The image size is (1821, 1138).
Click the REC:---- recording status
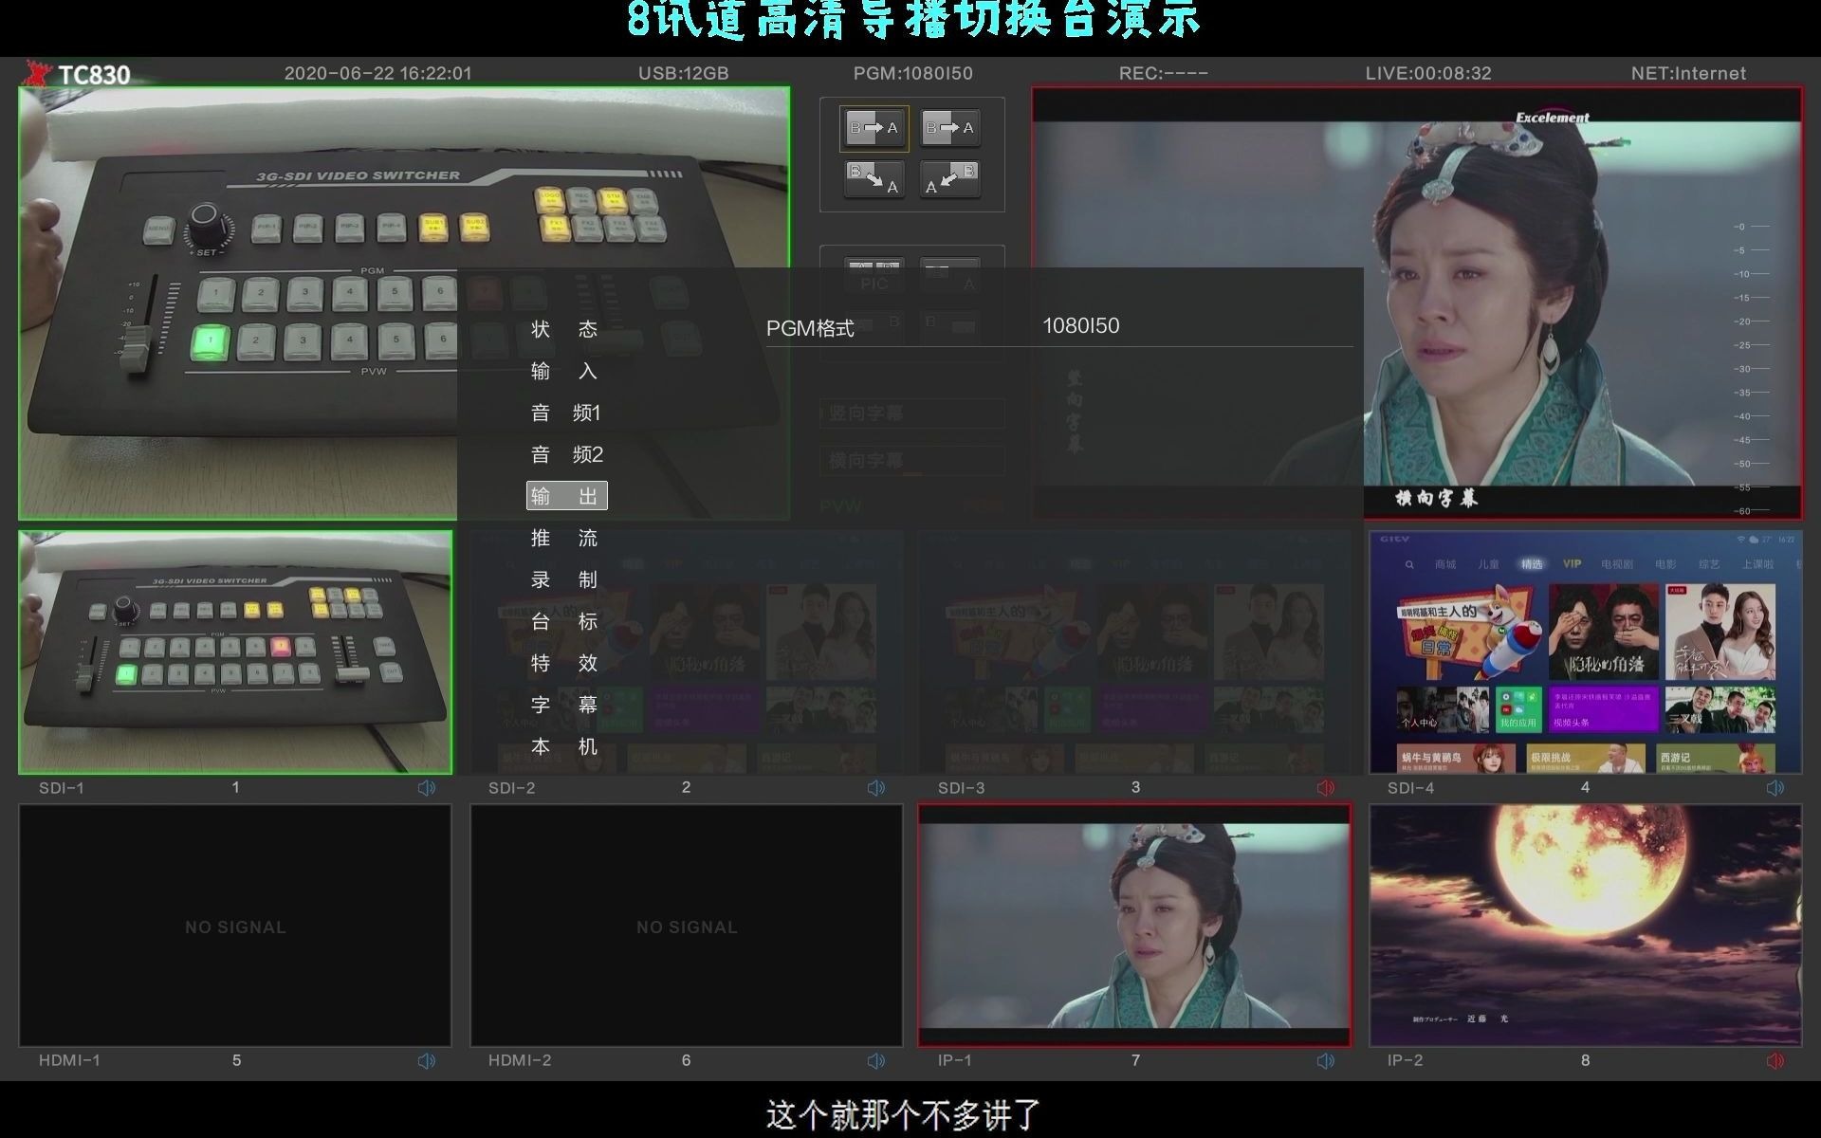pyautogui.click(x=1163, y=73)
